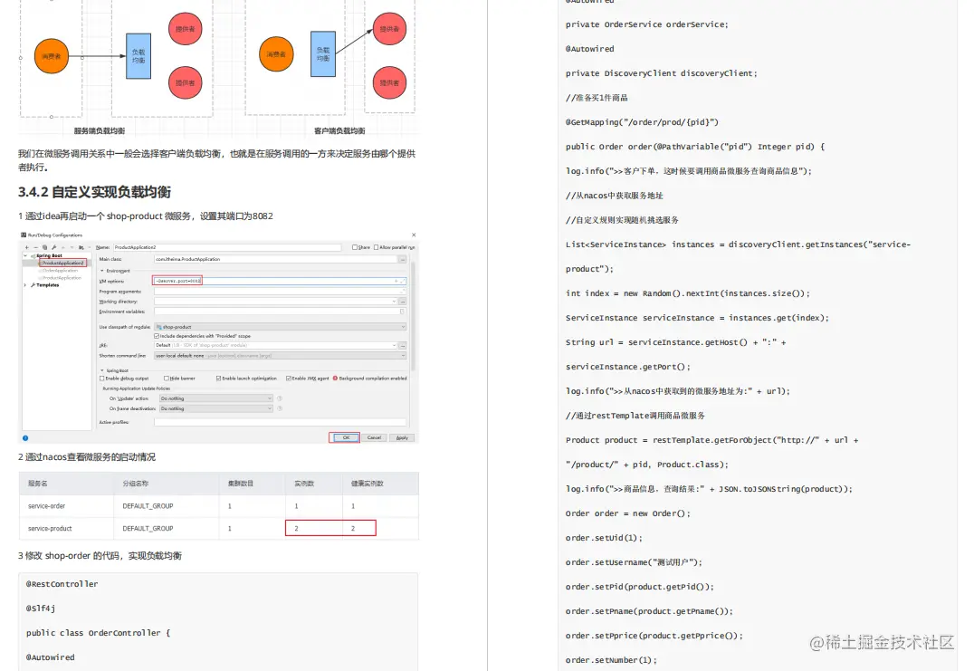The height and width of the screenshot is (671, 974).
Task: Click the wrench edit templates icon
Action: click(54, 247)
